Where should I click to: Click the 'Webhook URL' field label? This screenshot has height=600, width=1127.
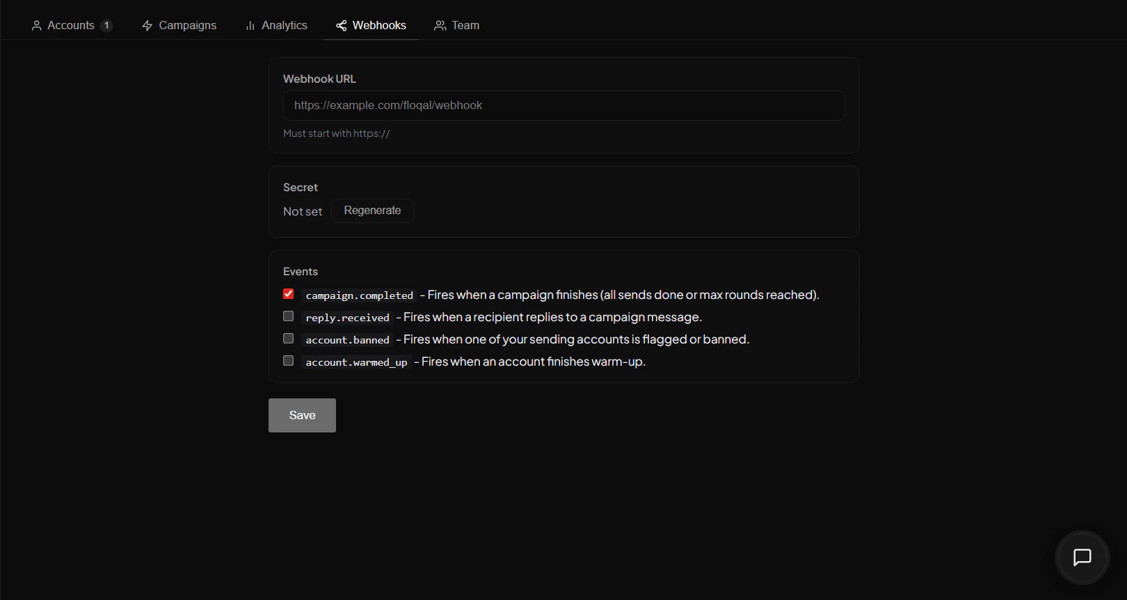(319, 79)
